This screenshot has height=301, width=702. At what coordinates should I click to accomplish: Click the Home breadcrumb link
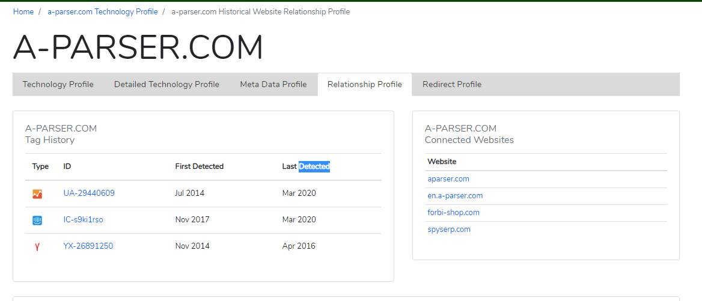(23, 11)
